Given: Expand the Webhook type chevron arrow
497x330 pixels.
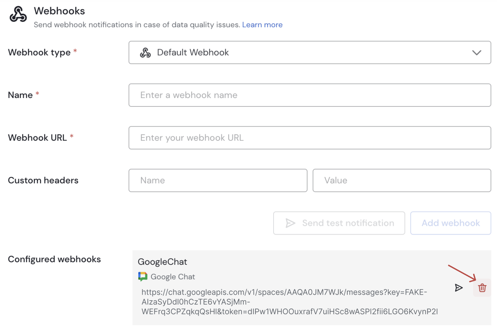Looking at the screenshot, I should 476,53.
